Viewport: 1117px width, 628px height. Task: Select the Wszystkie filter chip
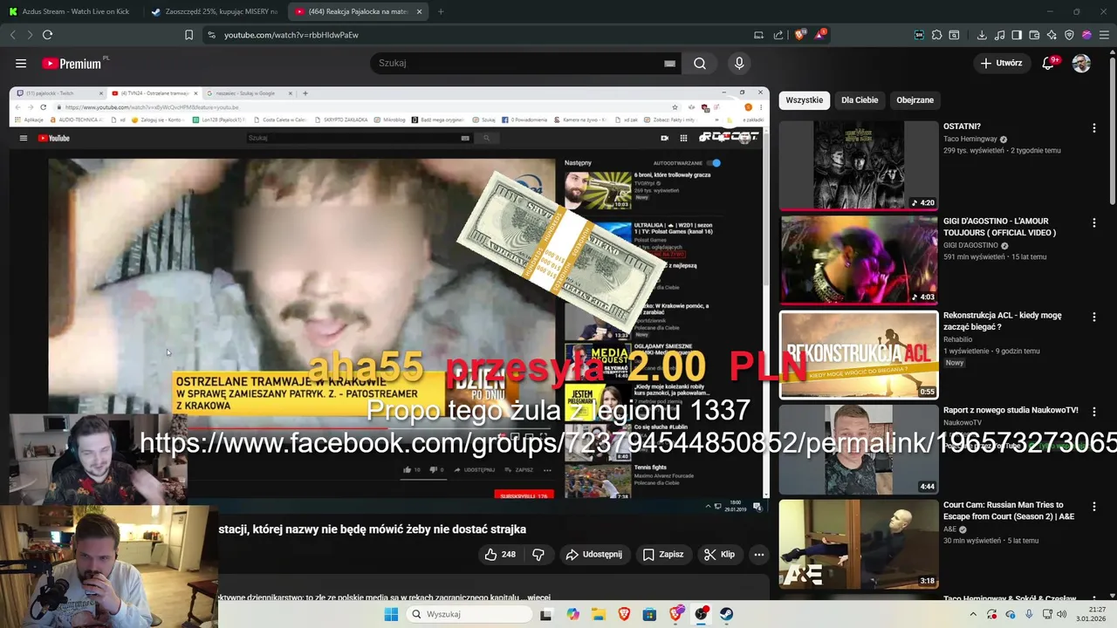point(804,100)
